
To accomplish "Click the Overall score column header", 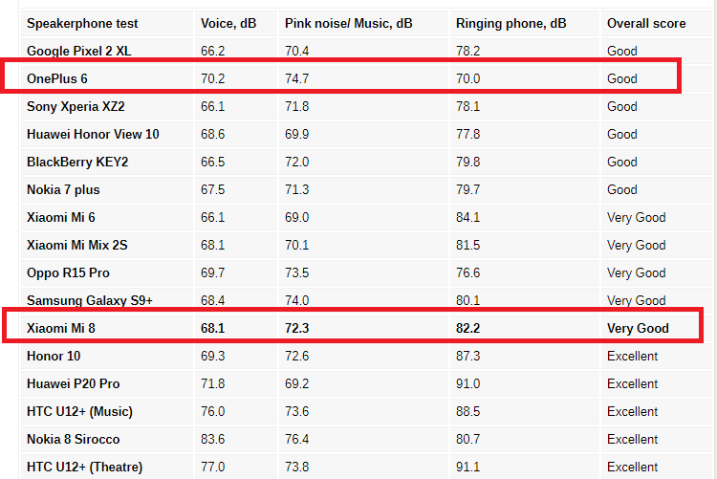I will (646, 23).
